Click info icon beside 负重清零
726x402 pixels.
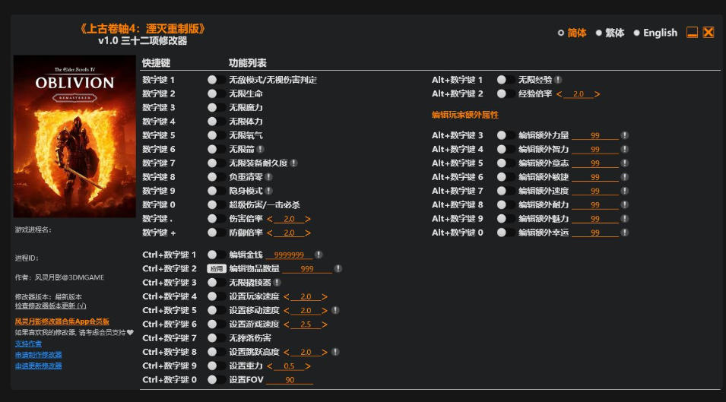(x=268, y=177)
